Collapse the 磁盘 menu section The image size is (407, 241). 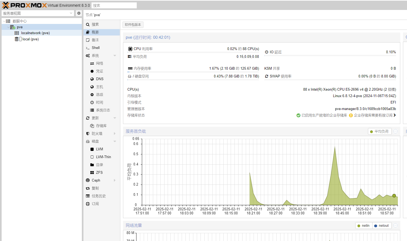(115, 141)
